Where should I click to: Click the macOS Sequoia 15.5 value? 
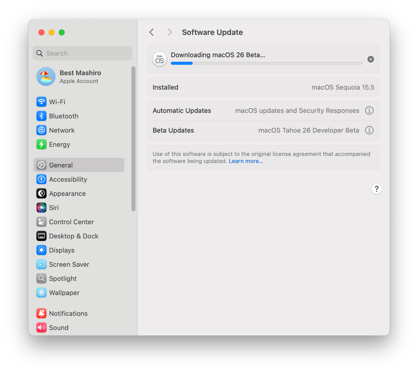pos(343,87)
